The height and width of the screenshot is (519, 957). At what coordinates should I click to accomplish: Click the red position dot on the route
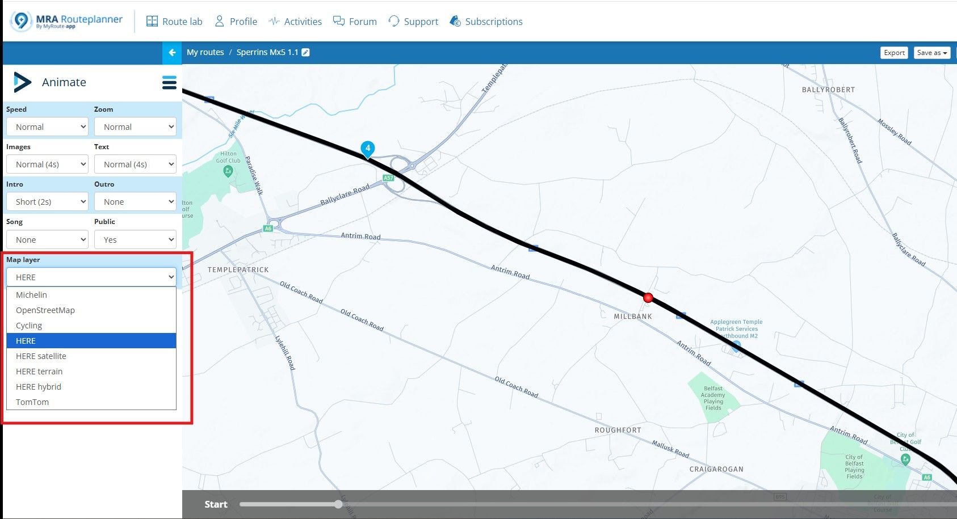coord(648,297)
